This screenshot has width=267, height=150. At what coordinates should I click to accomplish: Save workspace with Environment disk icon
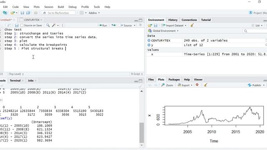[x=156, y=25]
